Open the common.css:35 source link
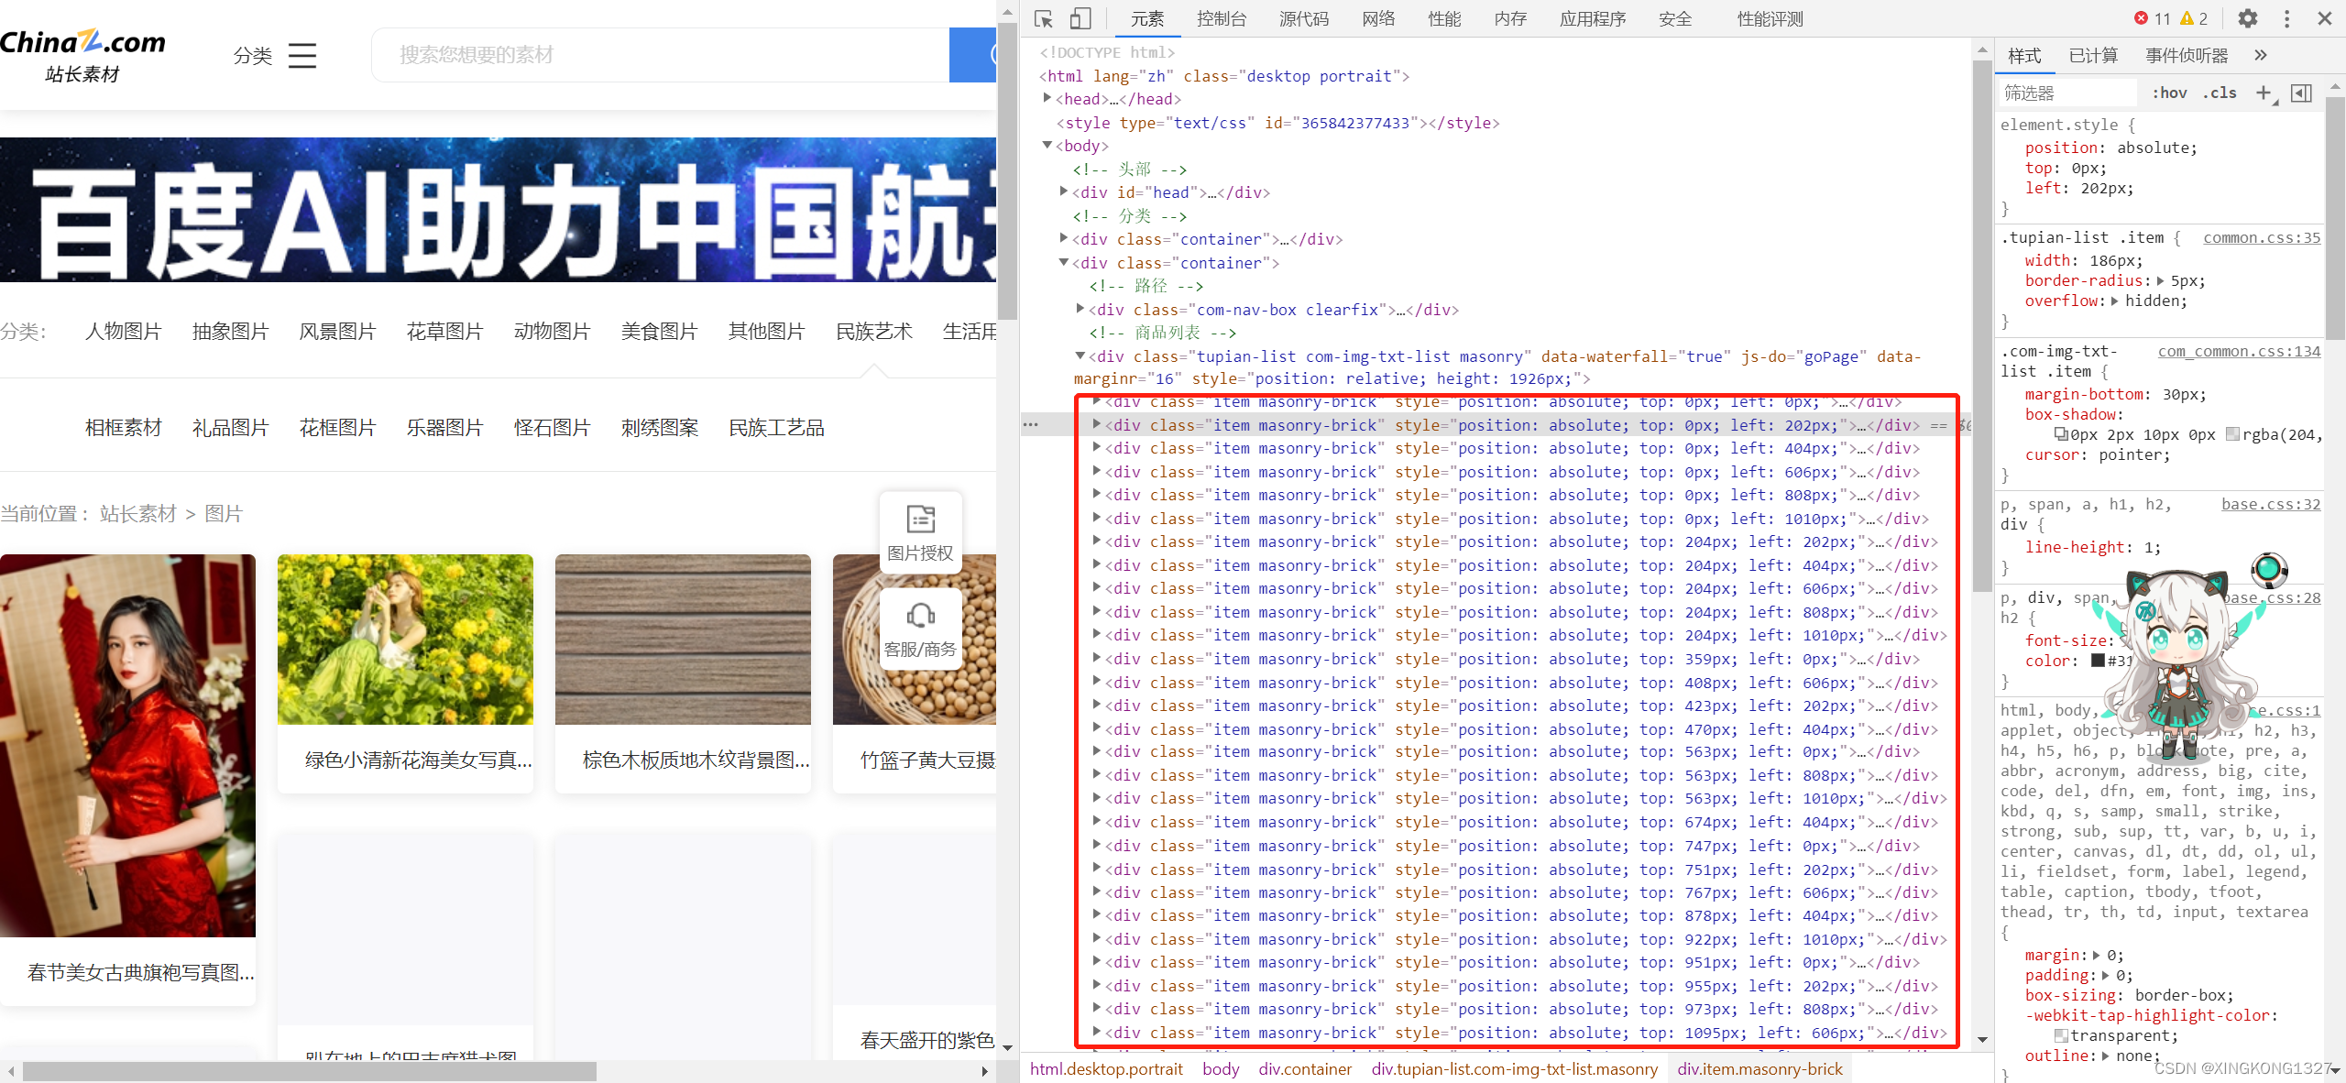Viewport: 2346px width, 1083px height. pos(2262,237)
